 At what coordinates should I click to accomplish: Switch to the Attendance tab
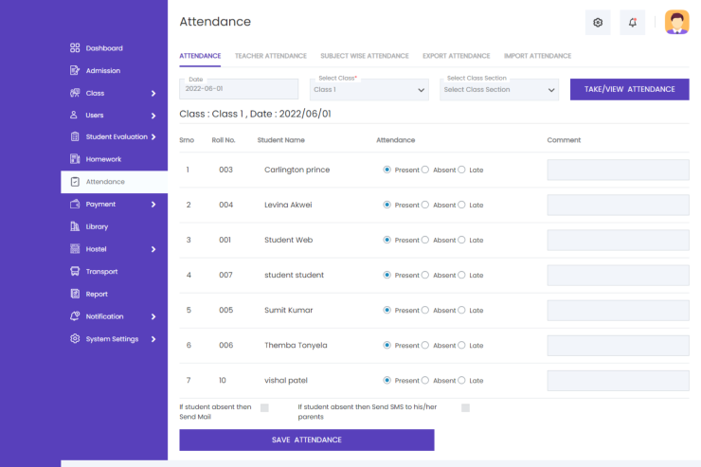[x=200, y=56]
